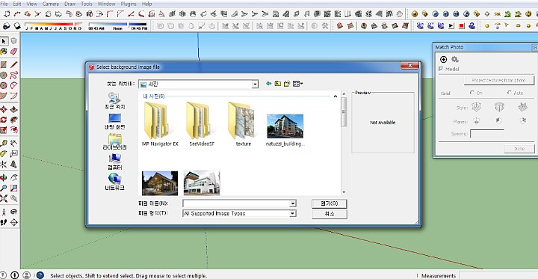Select the Protractor tool

(4, 154)
